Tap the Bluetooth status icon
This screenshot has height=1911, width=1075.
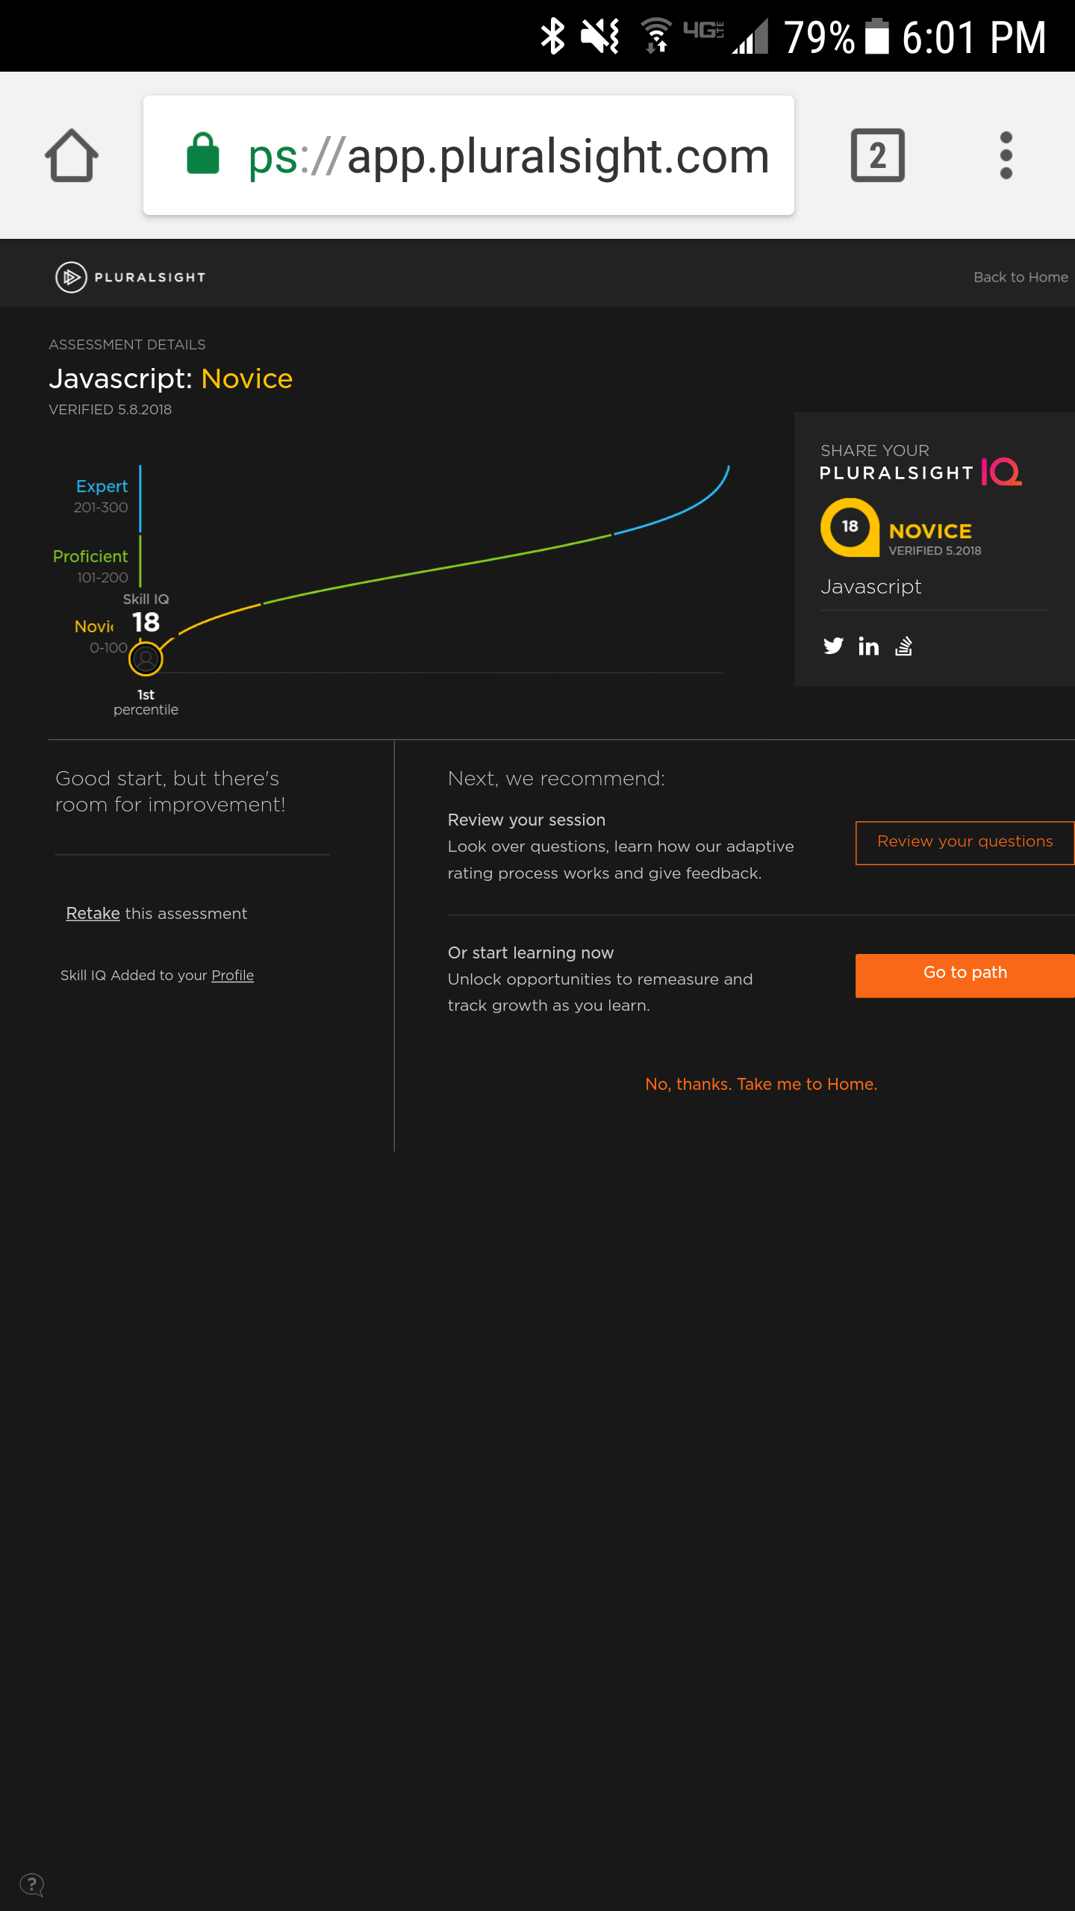coord(552,36)
